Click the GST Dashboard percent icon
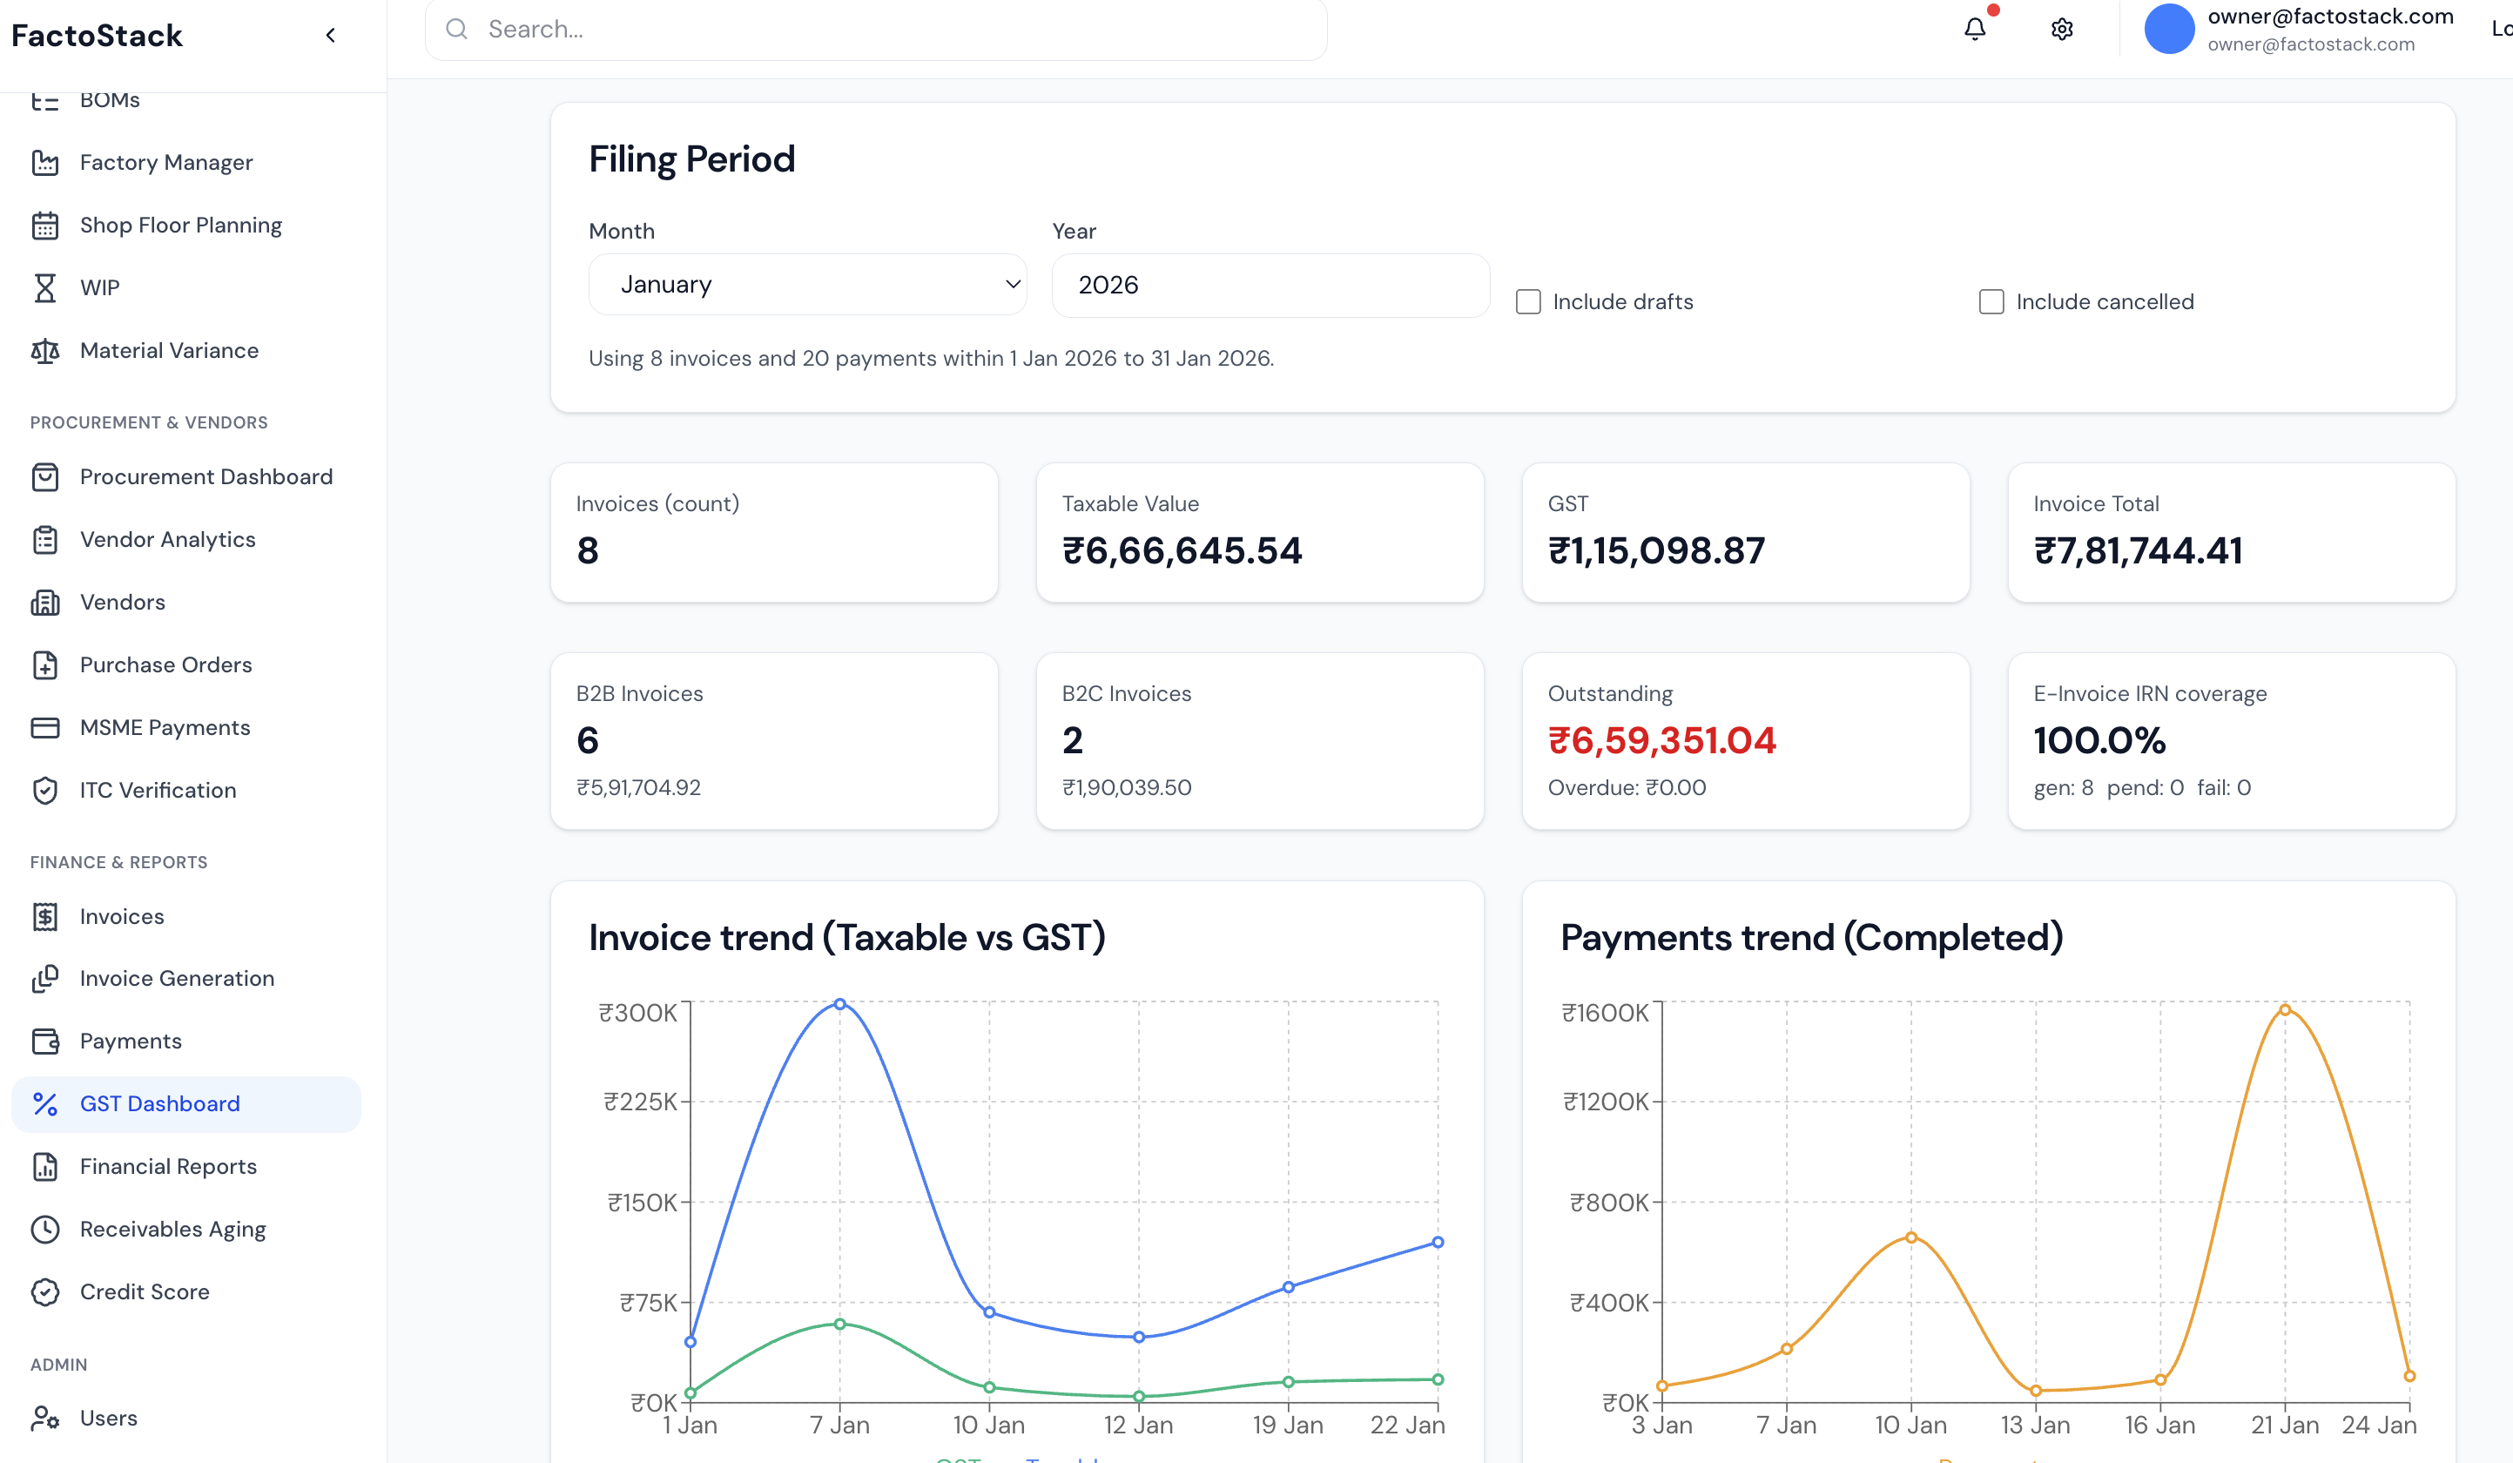Screen dimensions: 2513x1463 click(46, 1104)
